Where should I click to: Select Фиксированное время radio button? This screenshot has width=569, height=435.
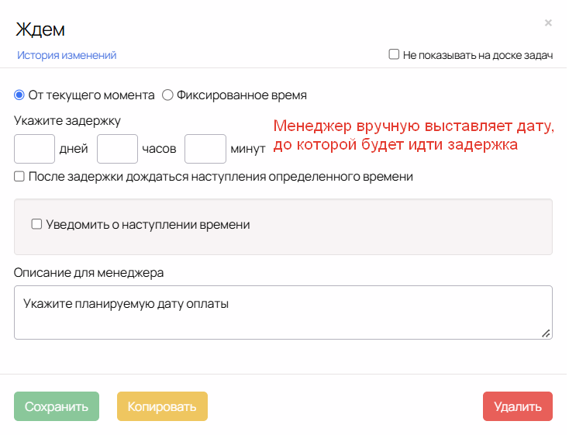click(167, 95)
